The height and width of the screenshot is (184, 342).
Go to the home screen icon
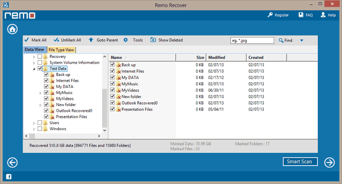tap(12, 29)
